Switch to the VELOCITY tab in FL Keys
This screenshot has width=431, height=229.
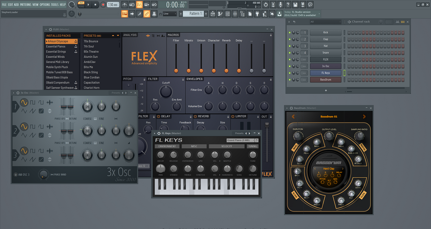point(226,146)
